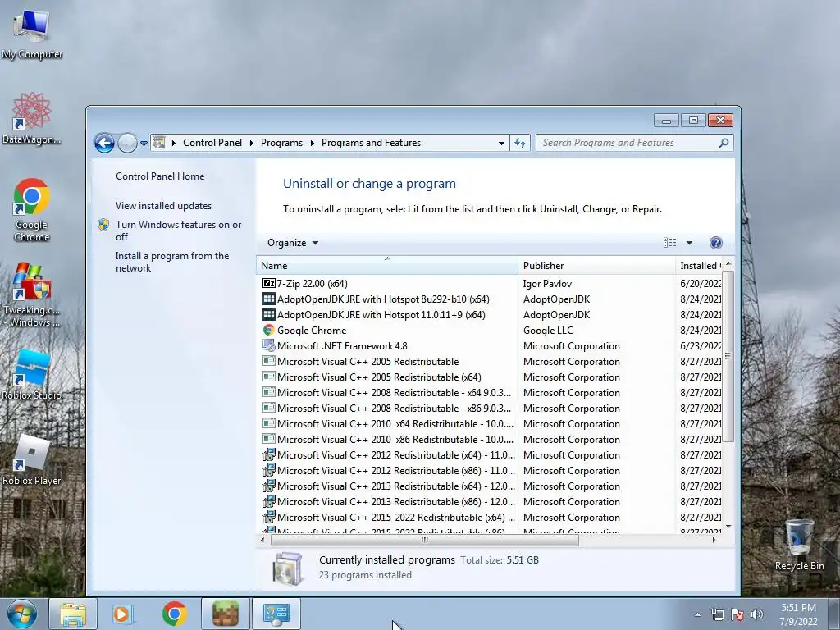Click the Igor Pavlov publisher cell

(x=547, y=283)
